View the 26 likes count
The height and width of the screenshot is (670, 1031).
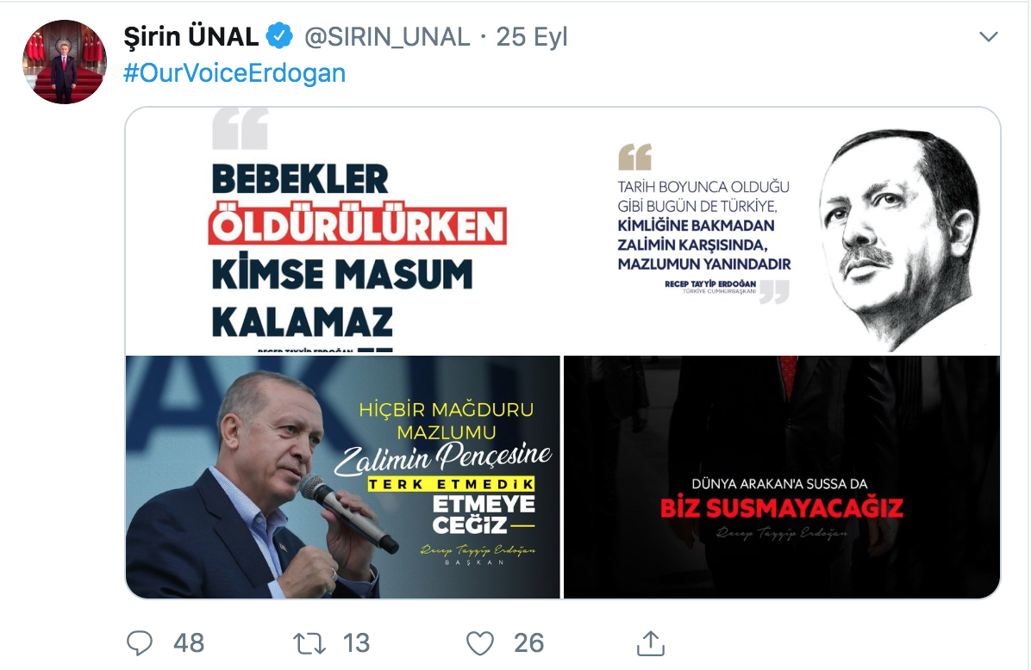[x=528, y=643]
